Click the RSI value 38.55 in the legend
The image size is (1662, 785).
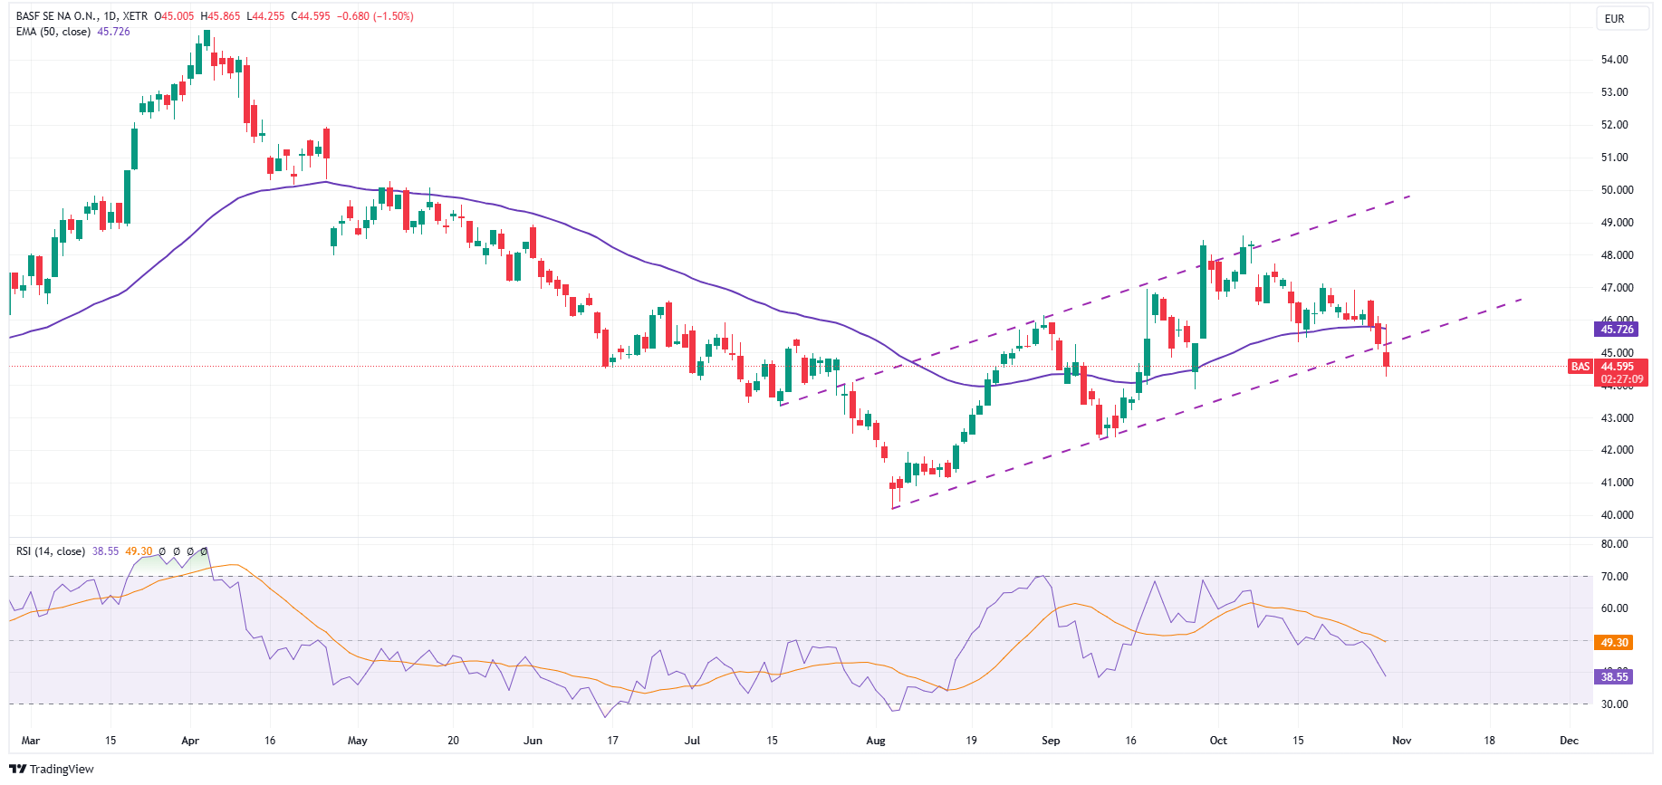[106, 551]
